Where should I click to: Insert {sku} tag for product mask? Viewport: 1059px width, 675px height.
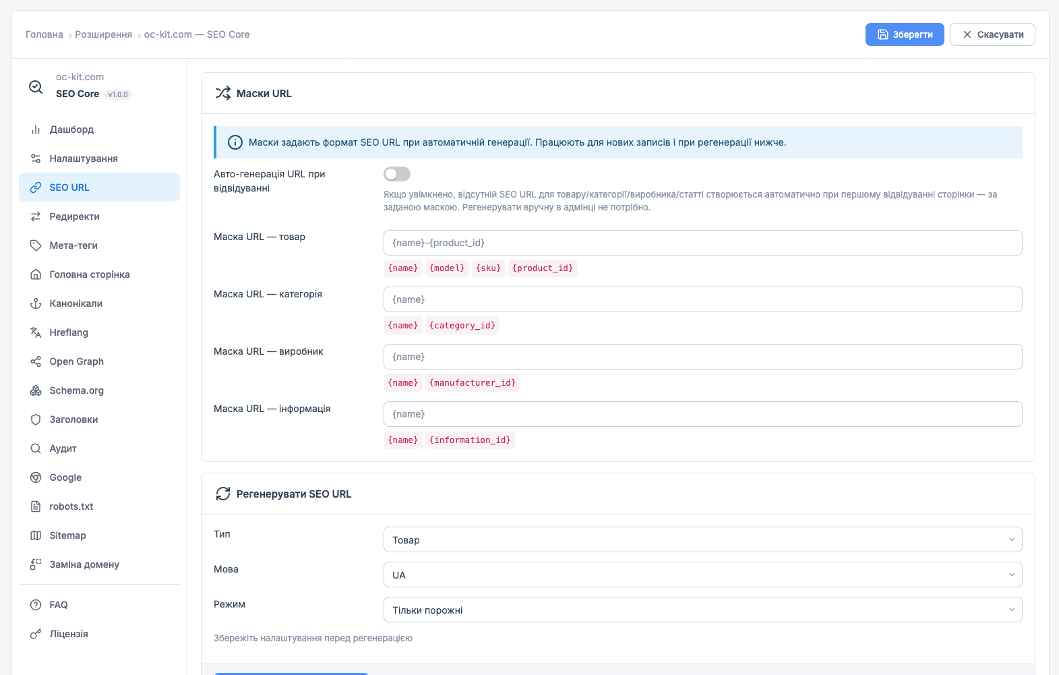click(489, 268)
